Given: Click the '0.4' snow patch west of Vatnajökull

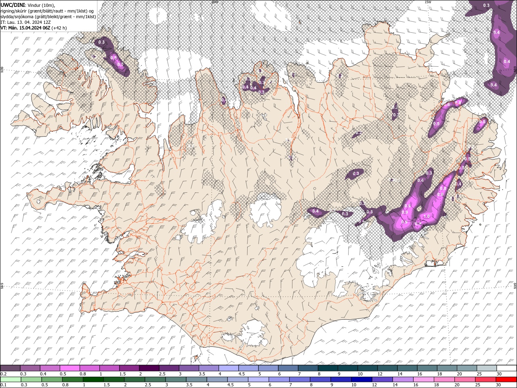Looking at the screenshot, I should pos(315,211).
